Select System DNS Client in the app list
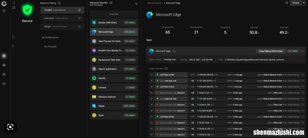This screenshot has height=138, width=308. click(x=114, y=23)
